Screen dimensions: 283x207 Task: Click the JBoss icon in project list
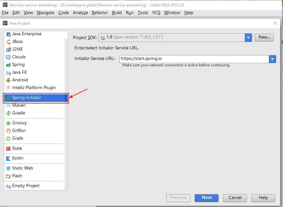8,42
